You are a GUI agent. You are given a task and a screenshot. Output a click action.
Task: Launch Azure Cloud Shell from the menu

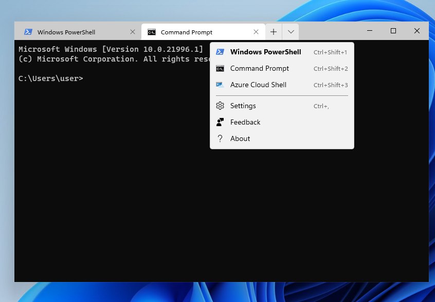[282, 85]
